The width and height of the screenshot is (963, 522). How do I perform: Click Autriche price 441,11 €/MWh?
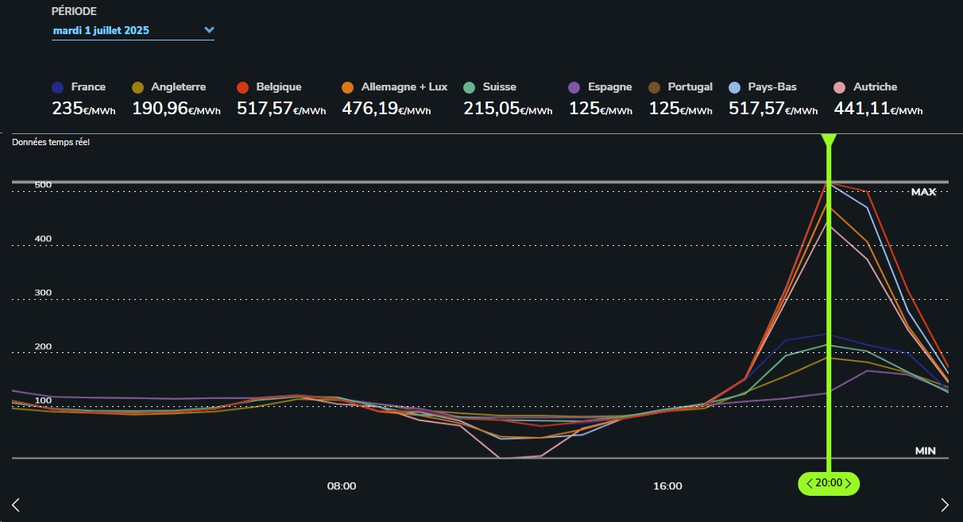point(878,109)
